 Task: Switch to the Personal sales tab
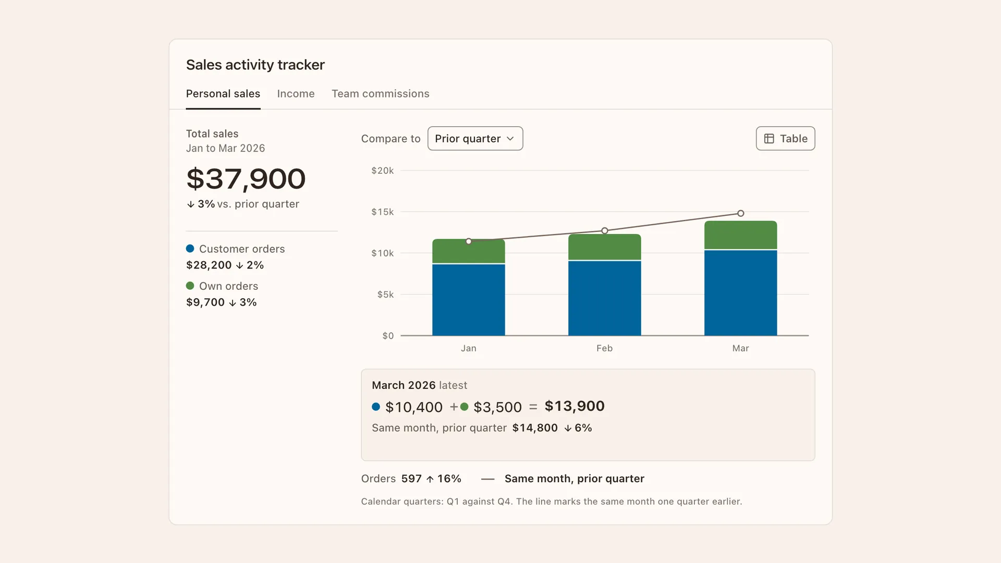click(x=223, y=94)
